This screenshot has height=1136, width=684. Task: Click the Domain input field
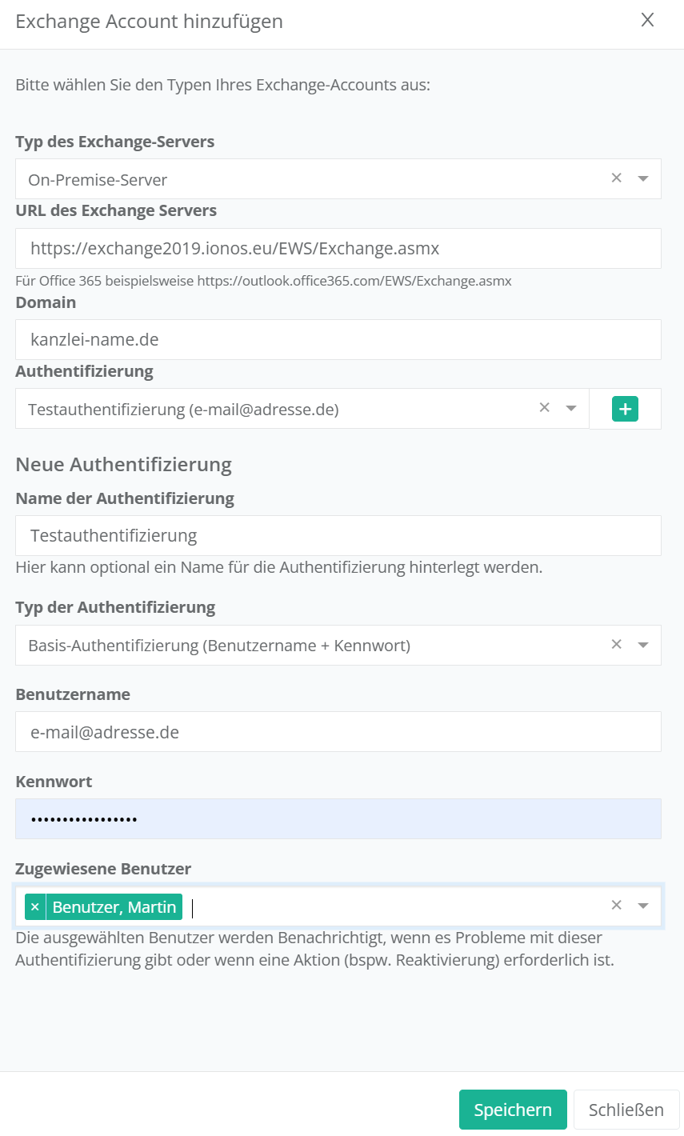click(338, 340)
